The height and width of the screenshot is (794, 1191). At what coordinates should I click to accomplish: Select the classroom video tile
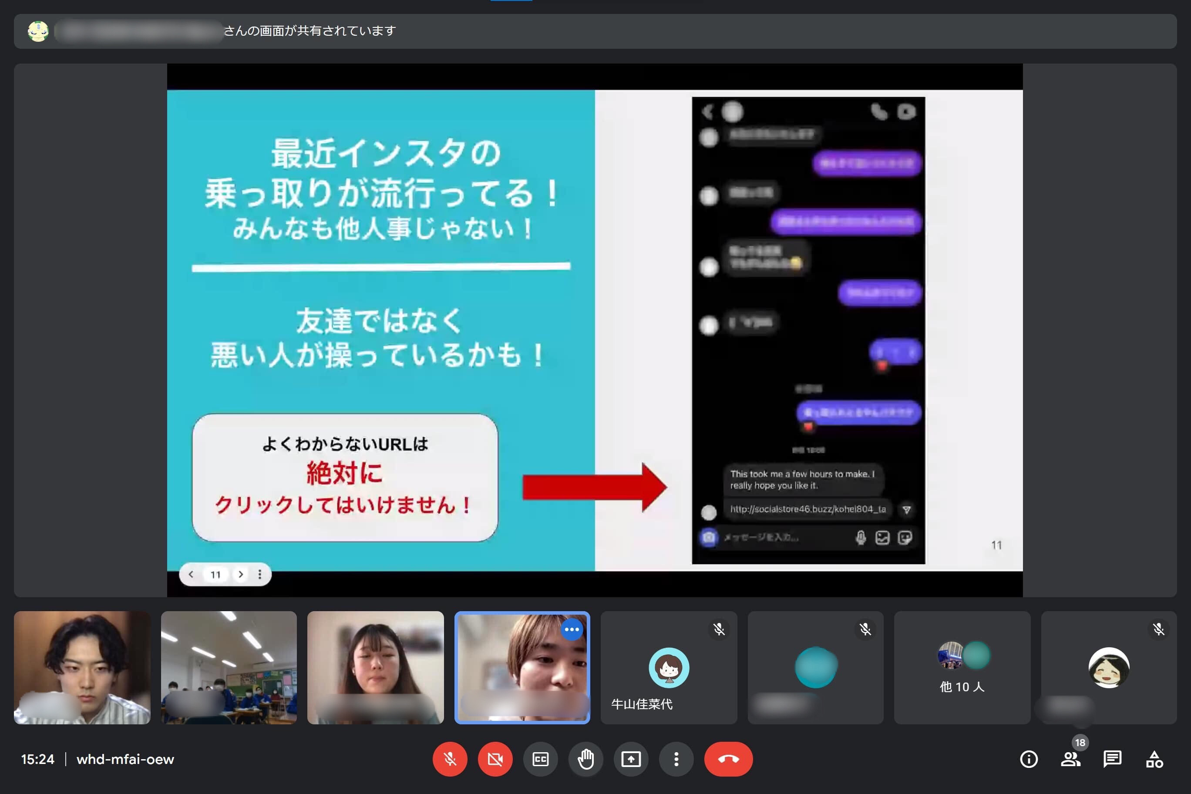tap(229, 667)
